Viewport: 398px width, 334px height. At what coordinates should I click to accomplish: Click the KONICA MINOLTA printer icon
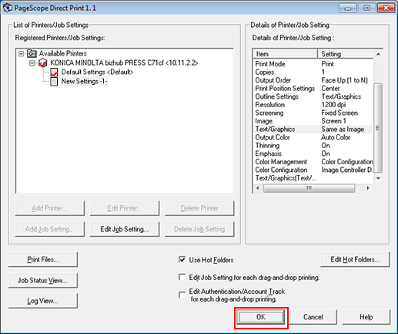click(42, 62)
